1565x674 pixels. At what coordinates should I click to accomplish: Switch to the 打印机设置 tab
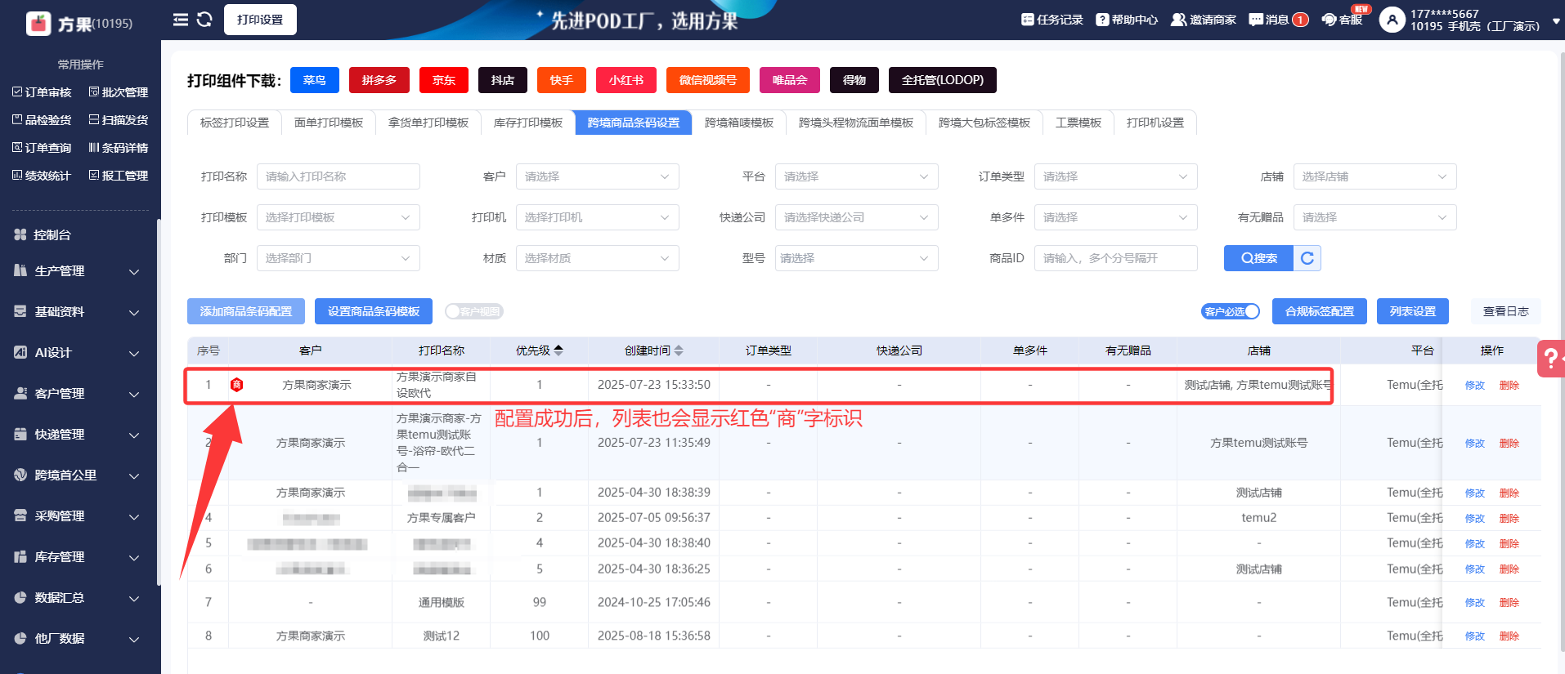click(x=1155, y=123)
